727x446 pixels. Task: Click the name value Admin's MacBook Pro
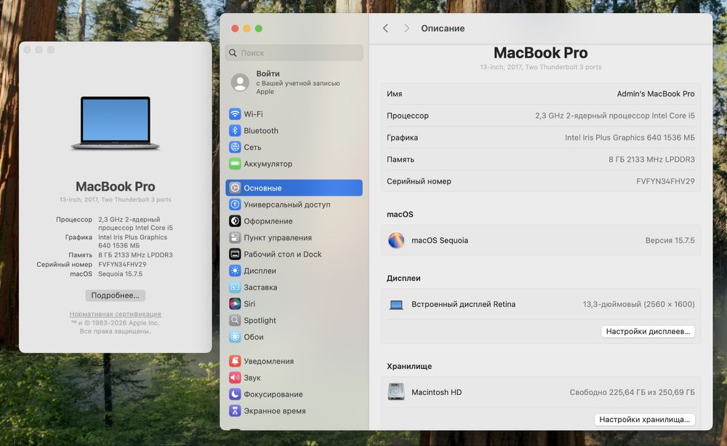pyautogui.click(x=656, y=94)
